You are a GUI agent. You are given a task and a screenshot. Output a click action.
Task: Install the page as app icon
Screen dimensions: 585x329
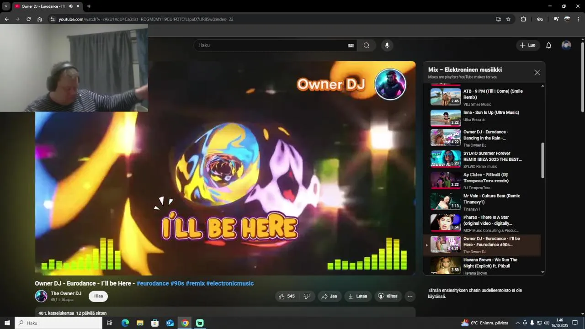point(498,19)
